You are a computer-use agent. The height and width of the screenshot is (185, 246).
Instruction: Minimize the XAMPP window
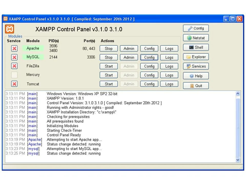pyautogui.click(x=226, y=19)
